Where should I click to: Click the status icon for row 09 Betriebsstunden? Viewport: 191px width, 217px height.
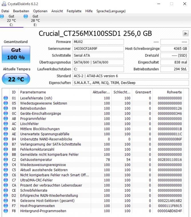[x=6, y=108]
